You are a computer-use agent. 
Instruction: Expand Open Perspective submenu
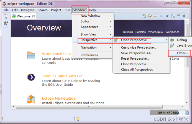click(x=140, y=40)
